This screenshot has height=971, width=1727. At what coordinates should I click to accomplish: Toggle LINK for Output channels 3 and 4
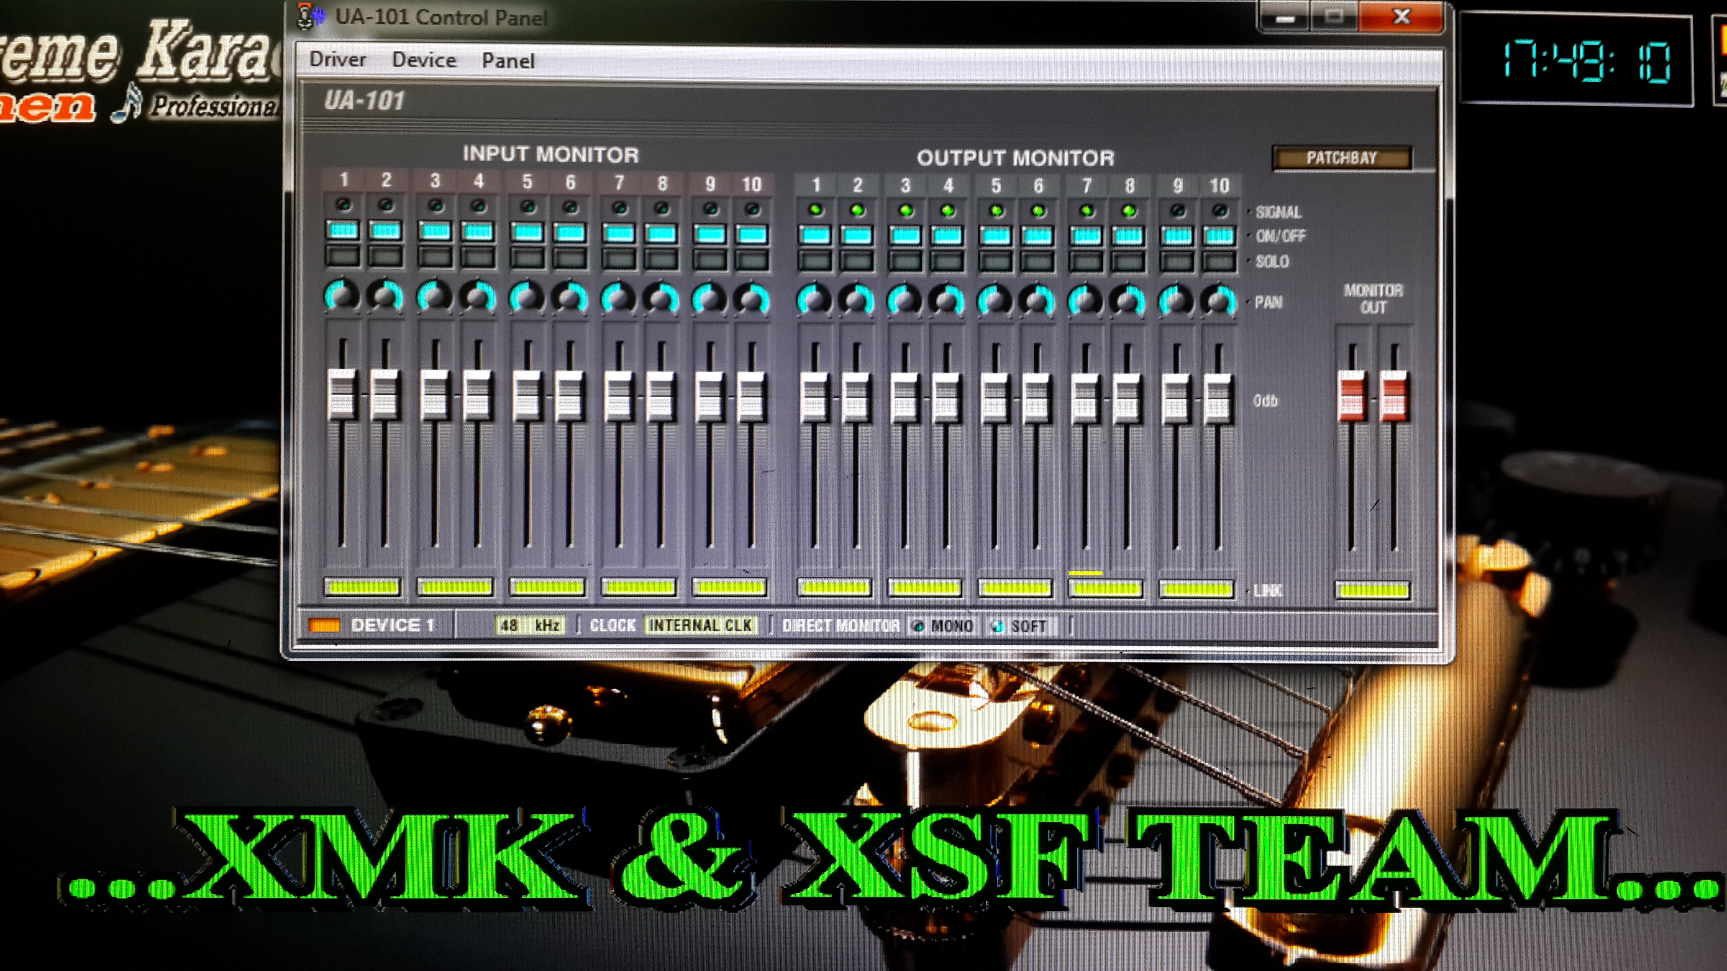925,588
